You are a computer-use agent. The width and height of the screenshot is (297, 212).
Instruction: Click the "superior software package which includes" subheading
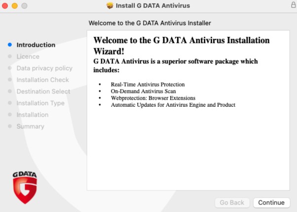(x=176, y=65)
